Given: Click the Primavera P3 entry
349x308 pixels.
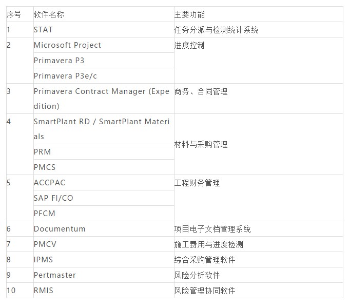Looking at the screenshot, I should coord(104,61).
